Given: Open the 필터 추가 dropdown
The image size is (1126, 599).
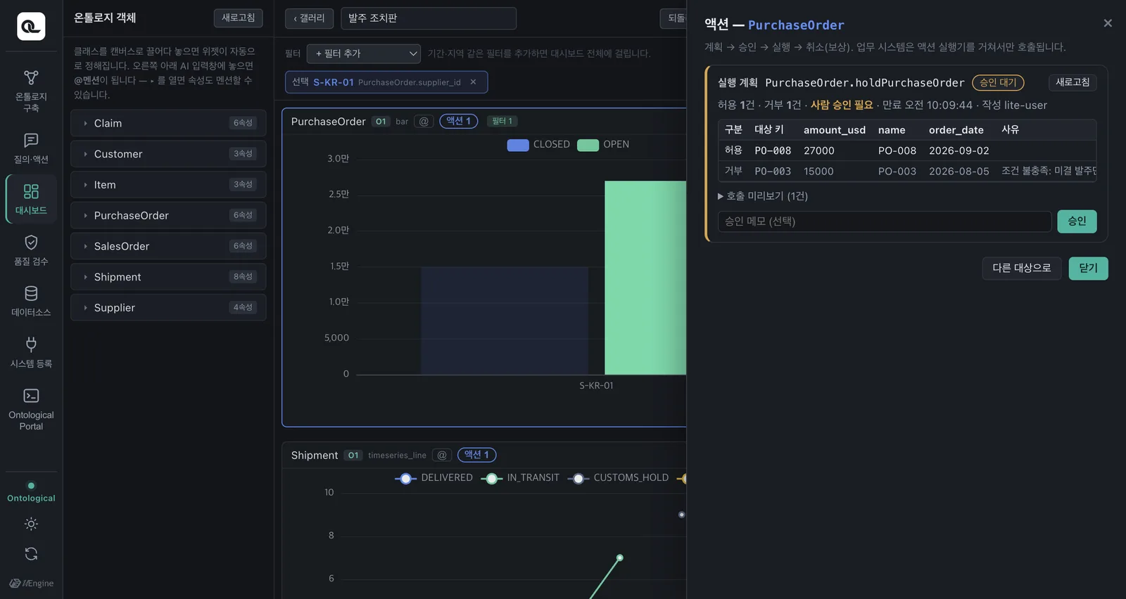Looking at the screenshot, I should (364, 53).
